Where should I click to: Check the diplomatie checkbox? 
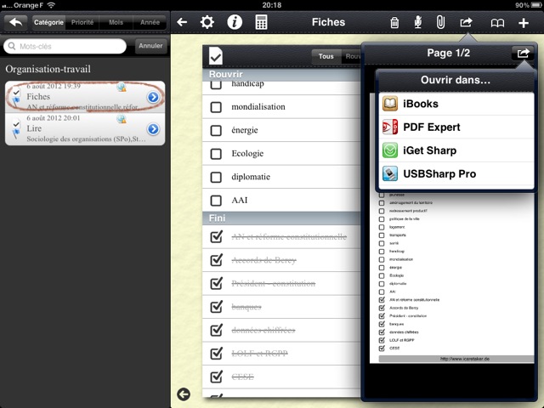point(216,177)
